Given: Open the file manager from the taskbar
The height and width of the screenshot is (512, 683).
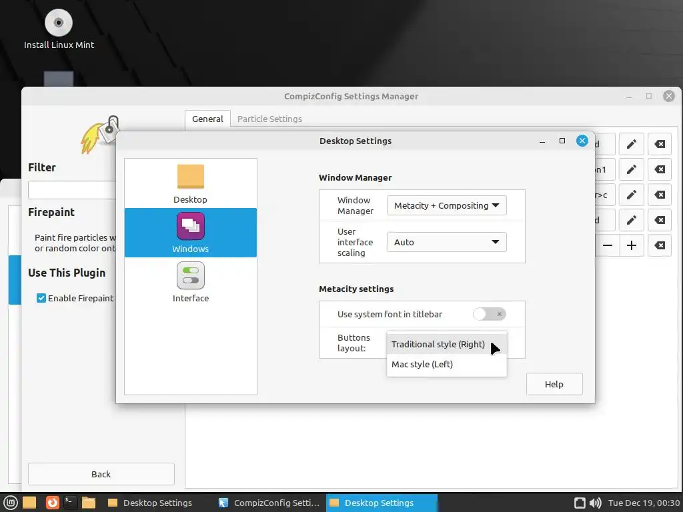Looking at the screenshot, I should tap(89, 503).
